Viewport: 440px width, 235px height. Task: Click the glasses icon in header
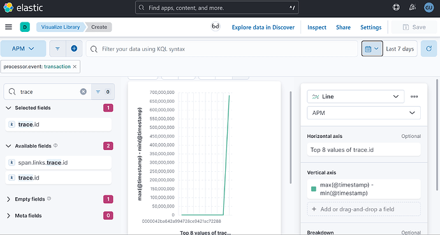[216, 26]
